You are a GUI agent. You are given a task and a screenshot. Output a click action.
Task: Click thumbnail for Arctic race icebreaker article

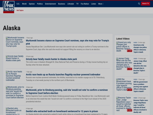point(14,76)
